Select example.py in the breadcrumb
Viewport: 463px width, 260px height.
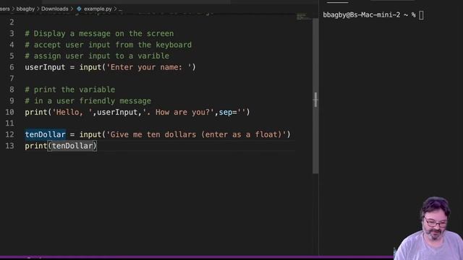click(98, 9)
